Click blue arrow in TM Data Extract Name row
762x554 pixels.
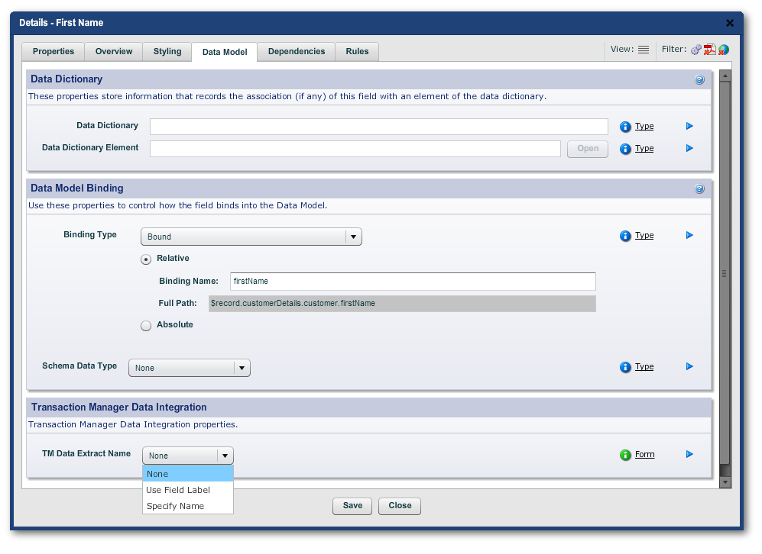point(689,455)
